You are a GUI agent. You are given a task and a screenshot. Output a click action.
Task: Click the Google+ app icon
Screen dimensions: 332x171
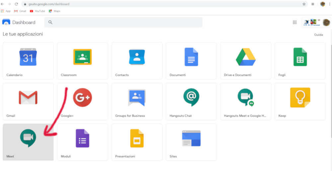click(82, 98)
